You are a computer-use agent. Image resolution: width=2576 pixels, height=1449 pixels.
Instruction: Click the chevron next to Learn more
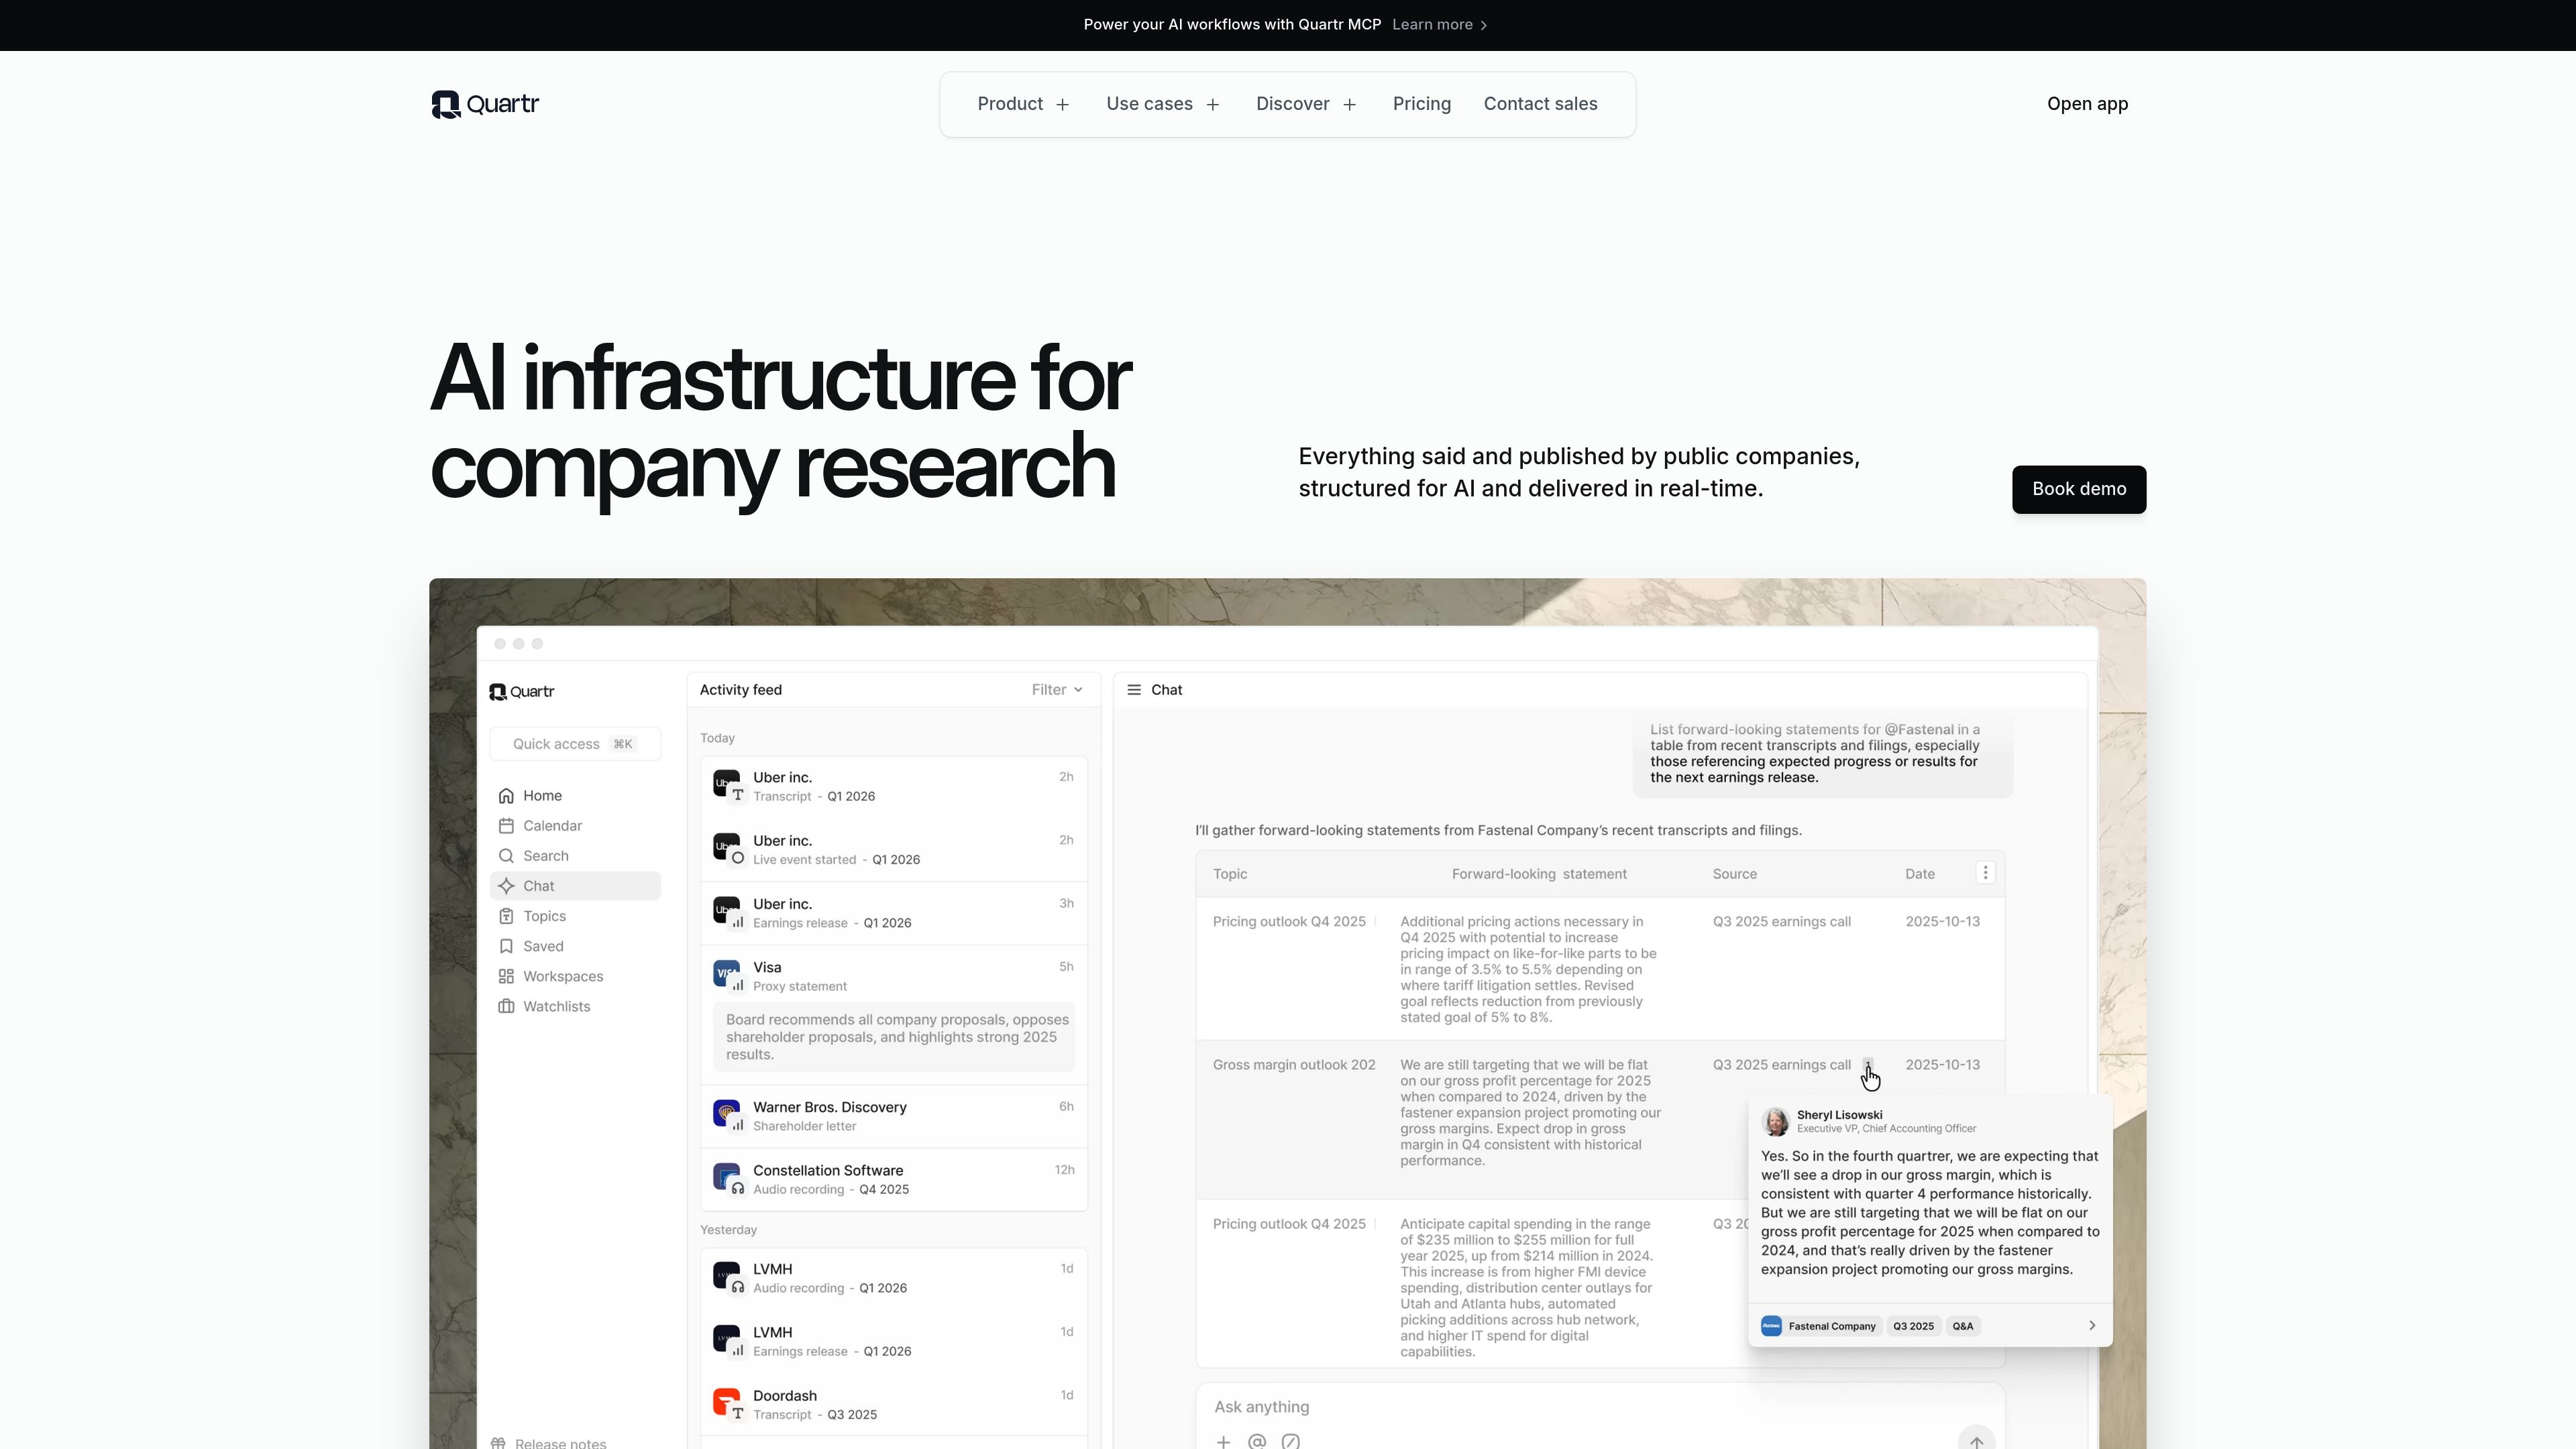click(x=1484, y=25)
